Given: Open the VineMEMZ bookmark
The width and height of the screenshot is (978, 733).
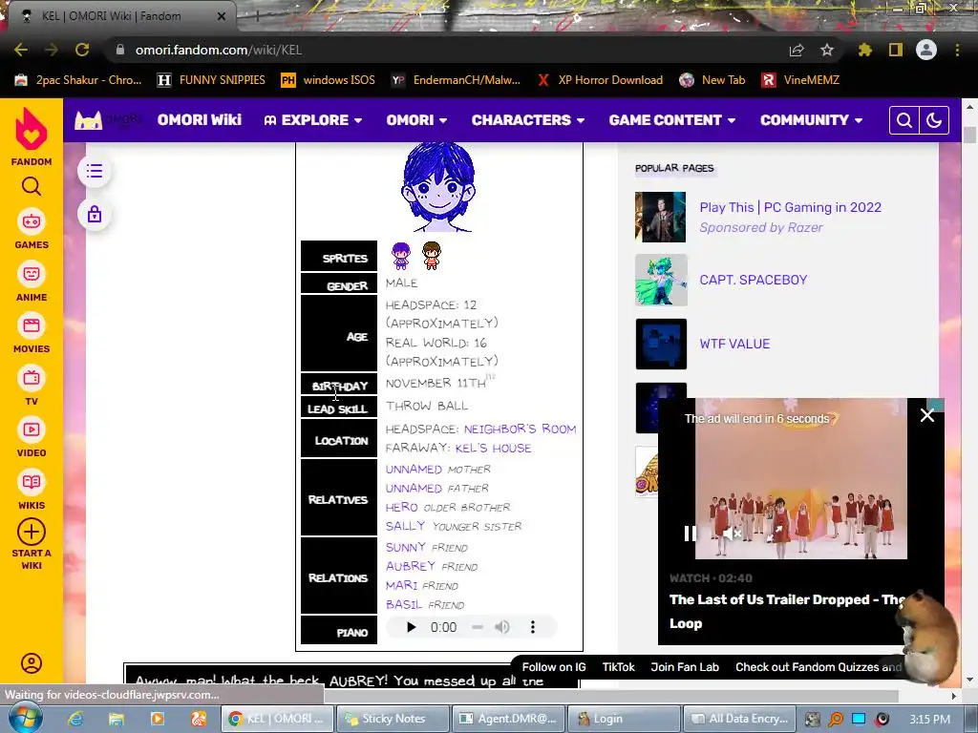Looking at the screenshot, I should (801, 80).
